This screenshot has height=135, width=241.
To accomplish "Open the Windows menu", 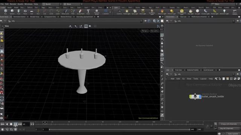I will coord(29,4).
